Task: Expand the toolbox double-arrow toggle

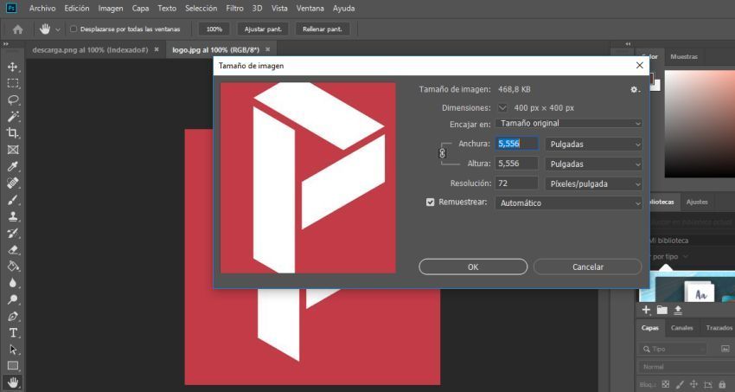Action: tap(6, 44)
